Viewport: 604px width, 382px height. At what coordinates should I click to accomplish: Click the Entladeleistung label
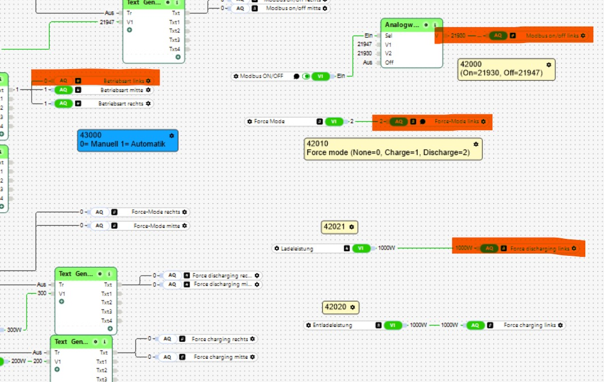[332, 325]
